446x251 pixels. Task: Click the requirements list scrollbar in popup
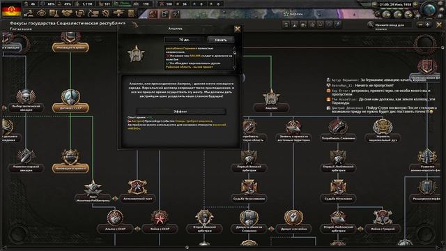[x=235, y=58]
